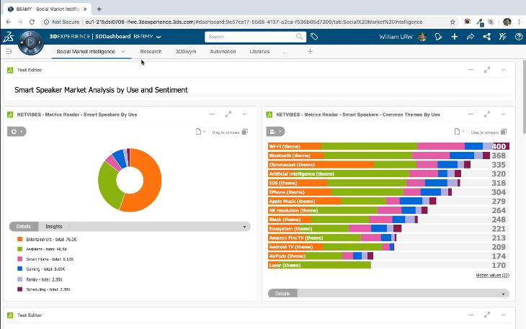Maximize the Smart Speakers By Use widget
The height and width of the screenshot is (329, 526).
coord(228,114)
